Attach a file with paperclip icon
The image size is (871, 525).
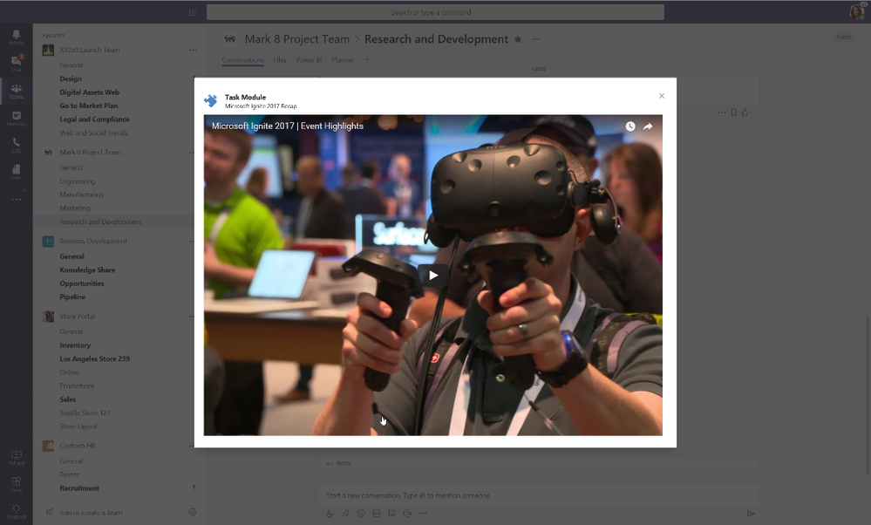345,514
